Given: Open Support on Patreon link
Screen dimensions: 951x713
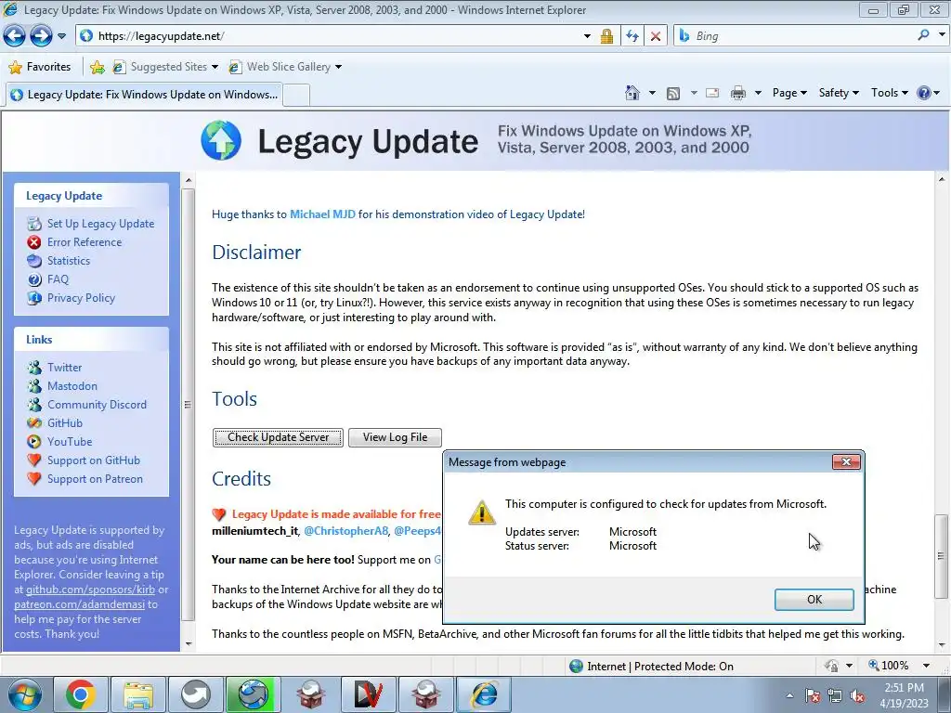Looking at the screenshot, I should click(x=96, y=479).
